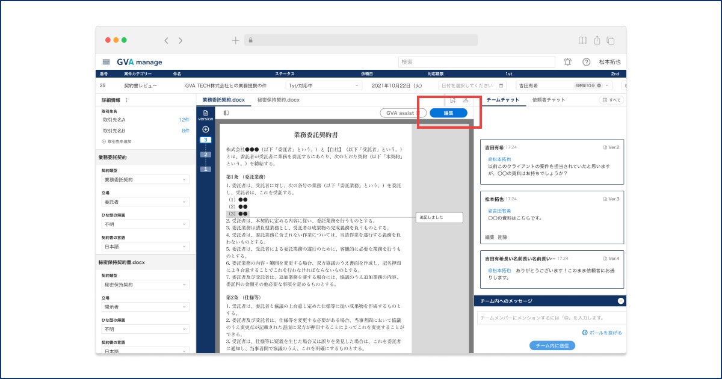The height and width of the screenshot is (379, 722).
Task: Switch to the 秘密保持契約.docx tab
Action: [278, 100]
